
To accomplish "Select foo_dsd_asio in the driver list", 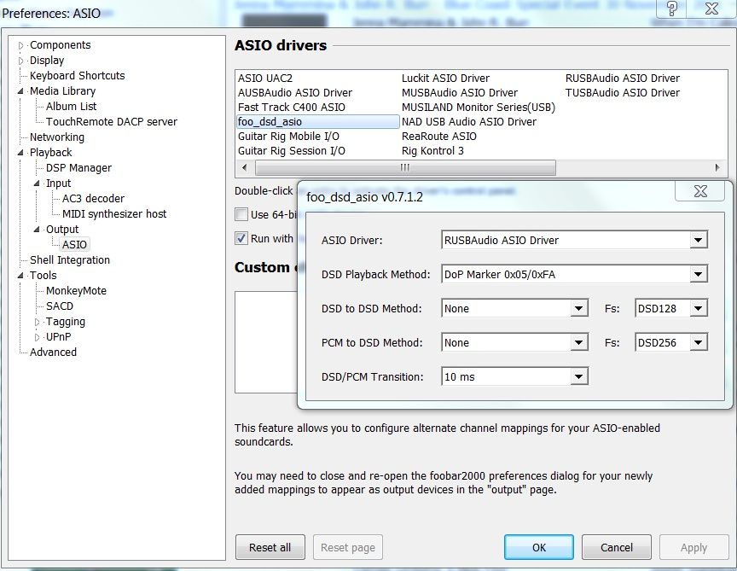I will coord(318,122).
